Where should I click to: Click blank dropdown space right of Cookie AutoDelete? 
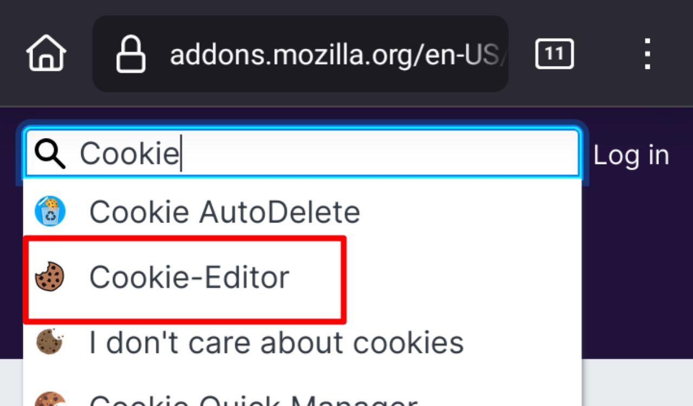tap(471, 212)
